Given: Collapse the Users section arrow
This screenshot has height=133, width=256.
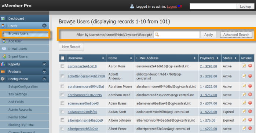Looking at the screenshot, I should pyautogui.click(x=44, y=26).
